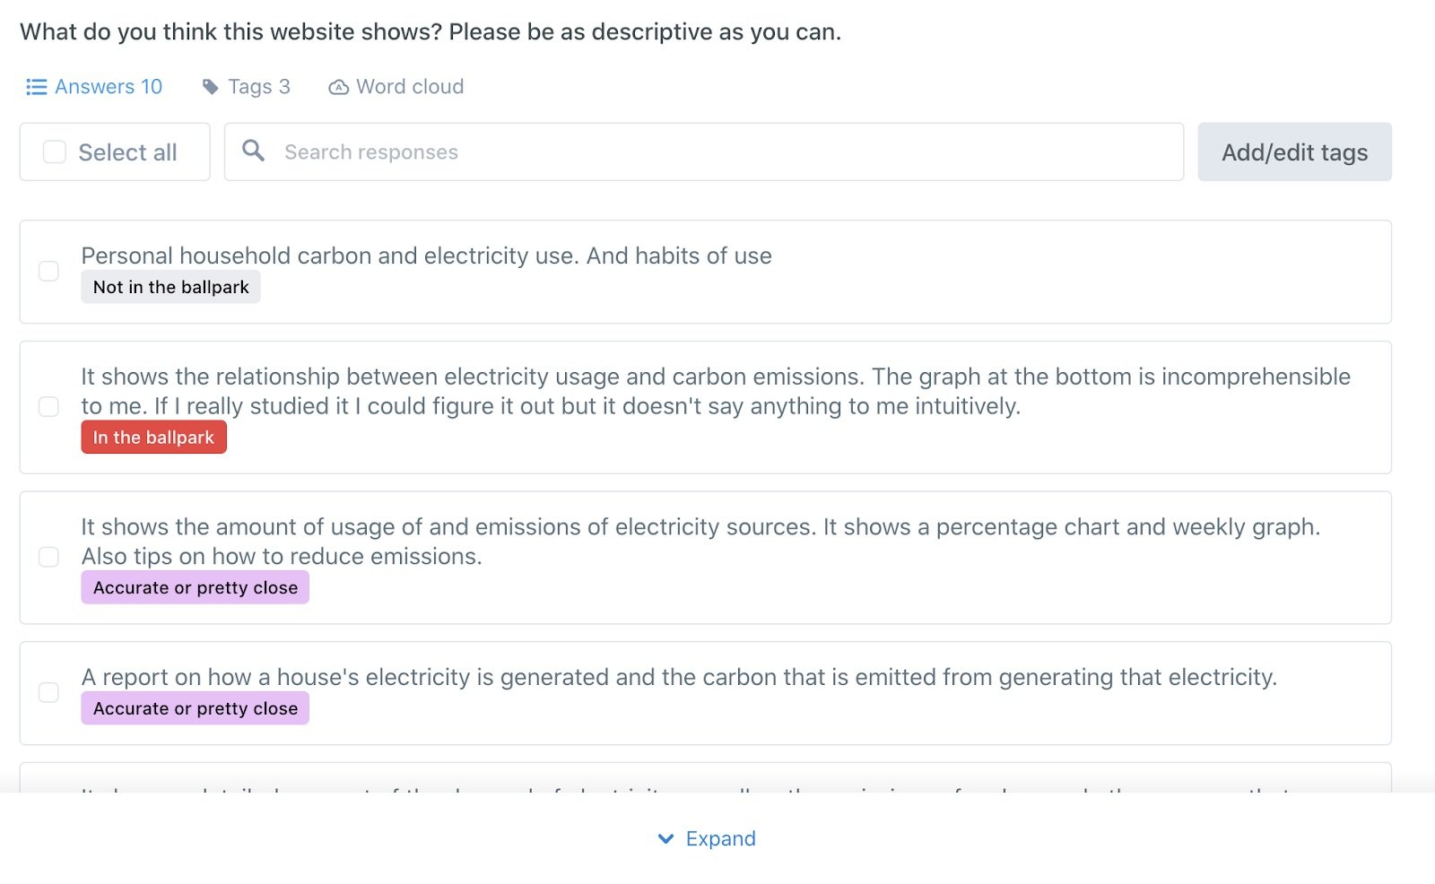Viewport: 1435px width, 884px height.
Task: Click the purple tag on the house's electricity response
Action: [195, 708]
